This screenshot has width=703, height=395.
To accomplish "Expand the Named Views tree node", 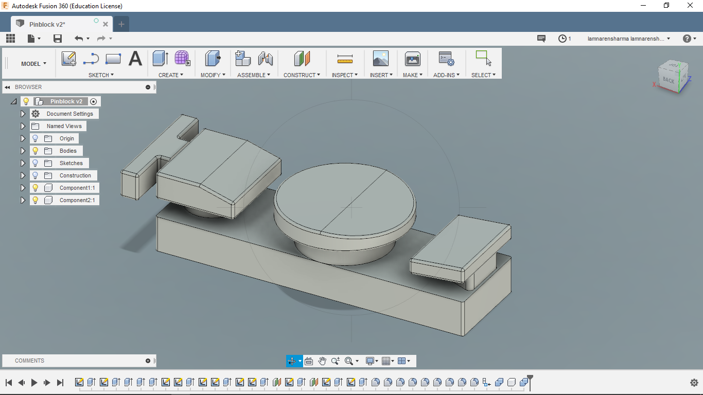I will point(23,126).
